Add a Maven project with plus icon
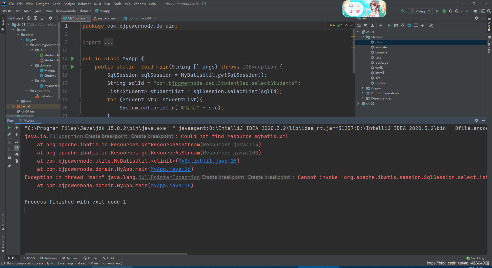492x268 pixels. tap(381, 25)
